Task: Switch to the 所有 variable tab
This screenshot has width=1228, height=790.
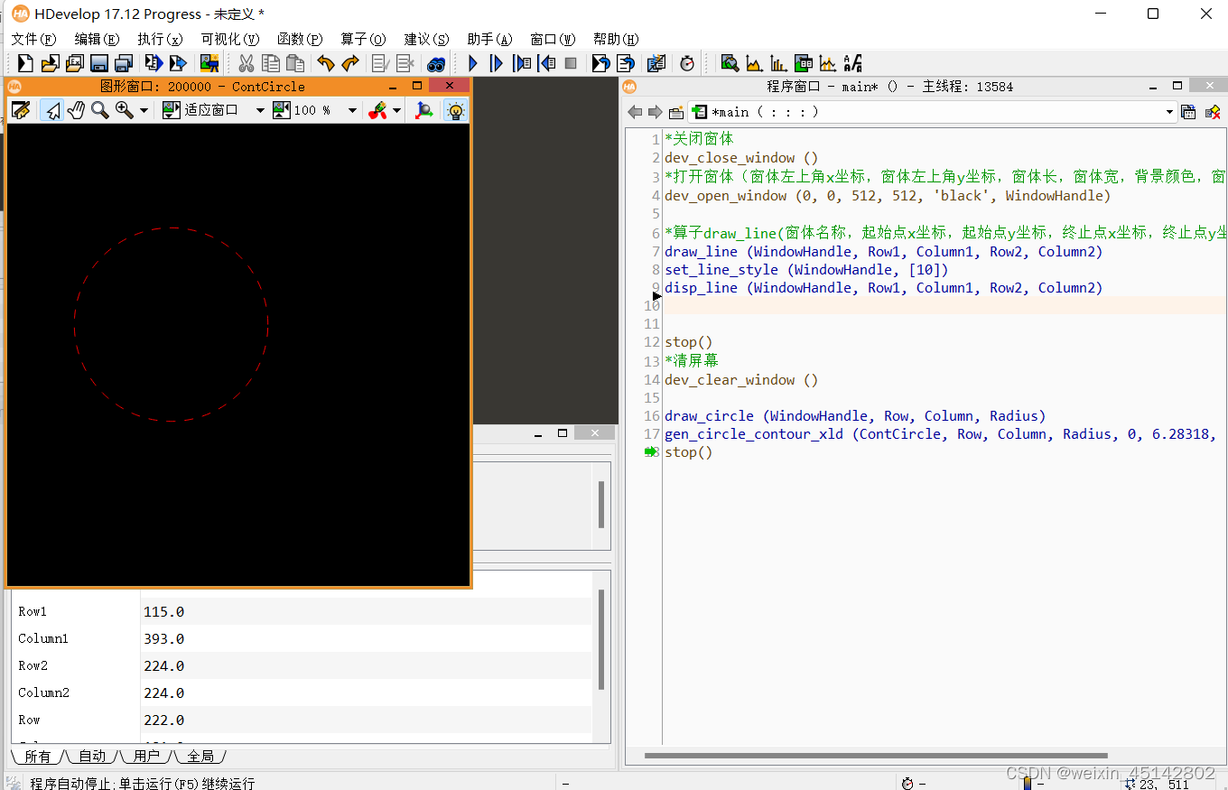Action: pyautogui.click(x=37, y=756)
